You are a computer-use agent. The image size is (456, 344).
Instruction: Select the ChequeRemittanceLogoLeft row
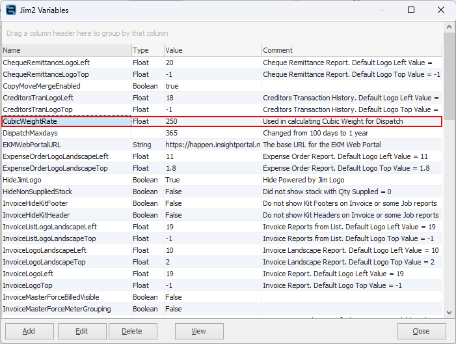222,63
